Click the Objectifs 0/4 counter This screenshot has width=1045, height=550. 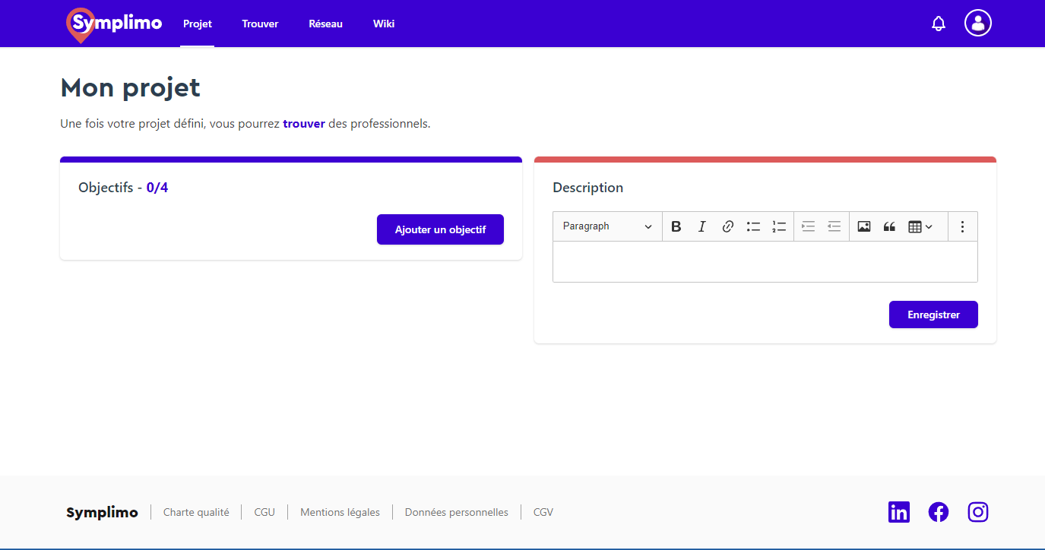157,188
